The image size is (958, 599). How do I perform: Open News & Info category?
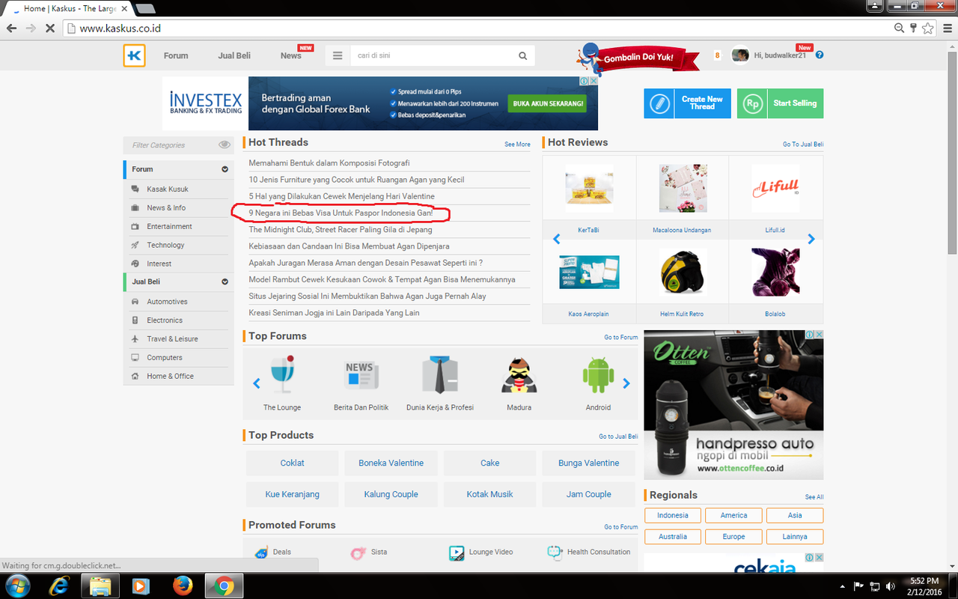point(166,208)
